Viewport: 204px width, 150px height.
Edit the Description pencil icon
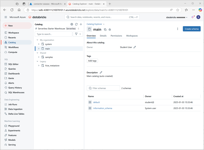coord(101,72)
